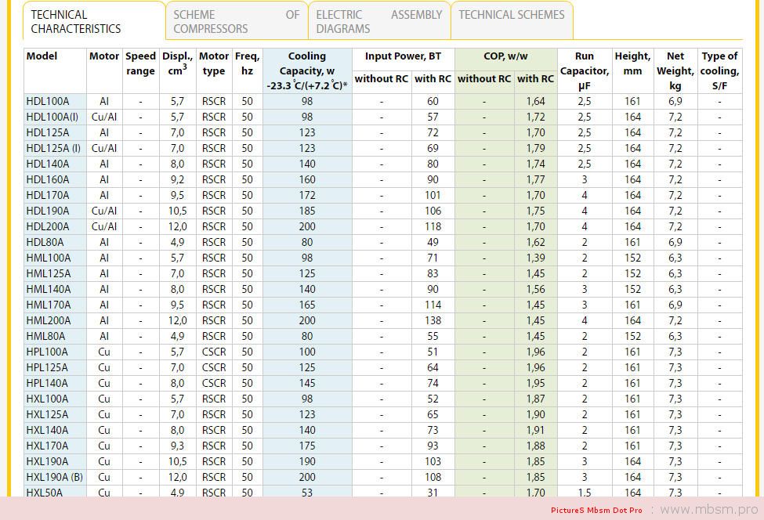Viewport: 764px width, 520px height.
Task: Click the Type of cooling header
Action: [x=719, y=70]
